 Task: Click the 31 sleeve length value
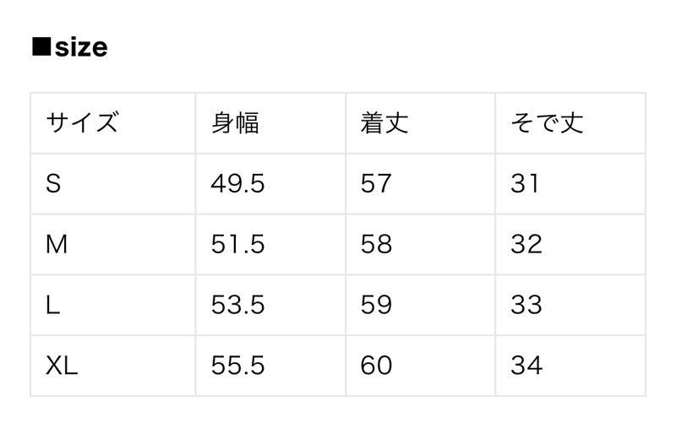click(x=525, y=184)
